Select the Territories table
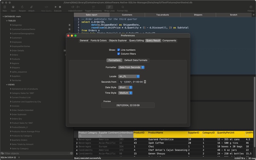The width and height of the screenshot is (256, 160). coord(16,80)
